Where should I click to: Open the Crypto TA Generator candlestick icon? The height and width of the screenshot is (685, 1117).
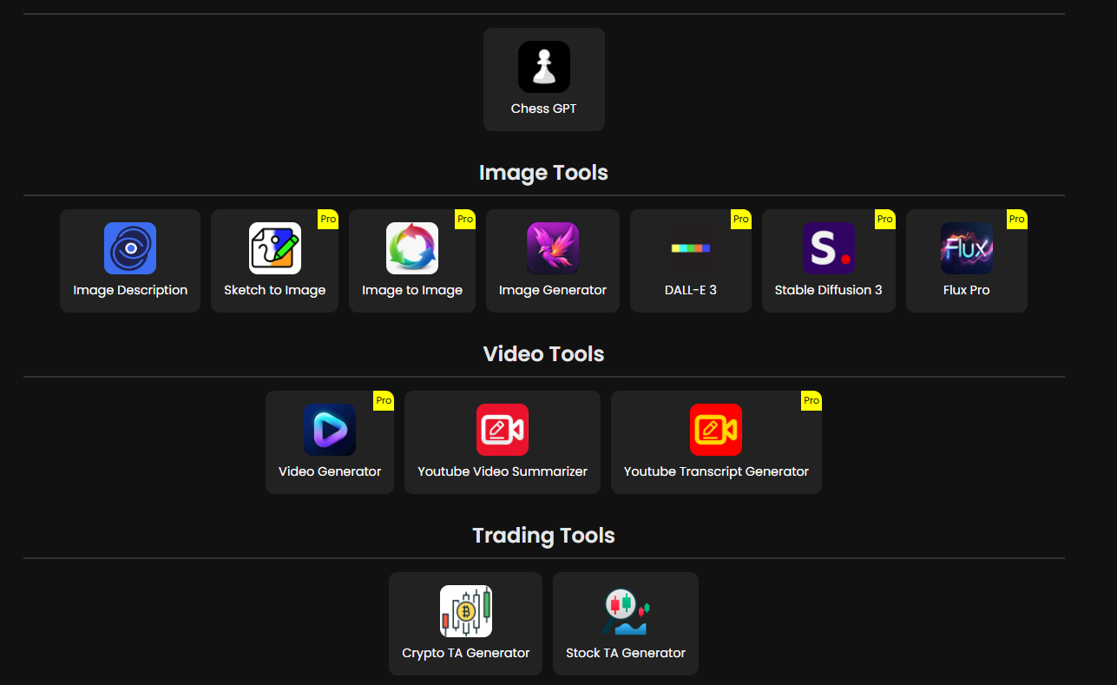tap(466, 611)
